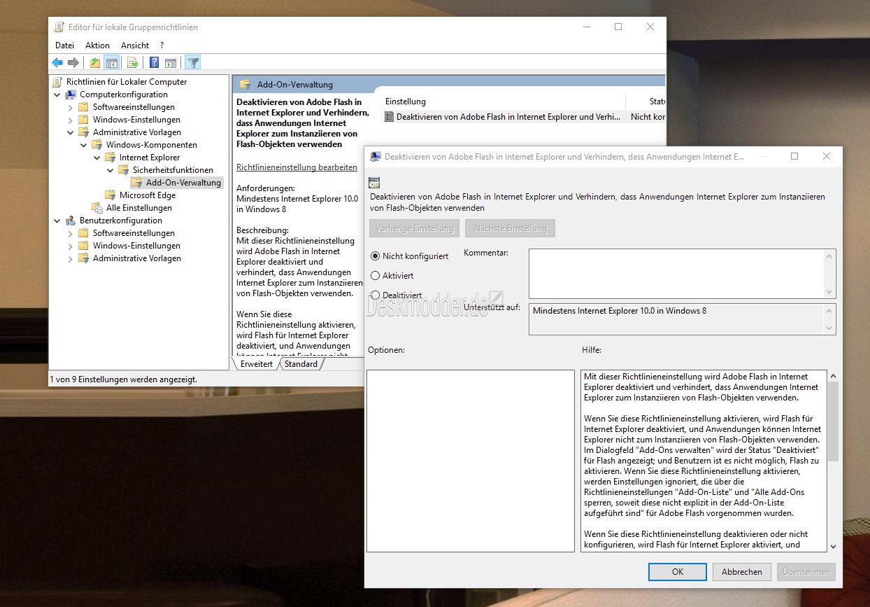Click the Sicherheitsfunktionen folder icon
The width and height of the screenshot is (870, 607).
click(x=124, y=170)
